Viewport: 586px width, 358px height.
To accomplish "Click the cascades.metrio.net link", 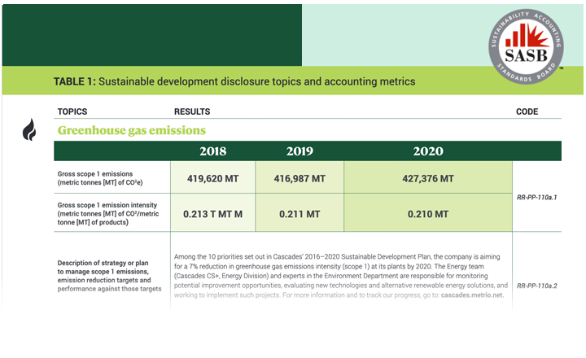I will tap(472, 295).
